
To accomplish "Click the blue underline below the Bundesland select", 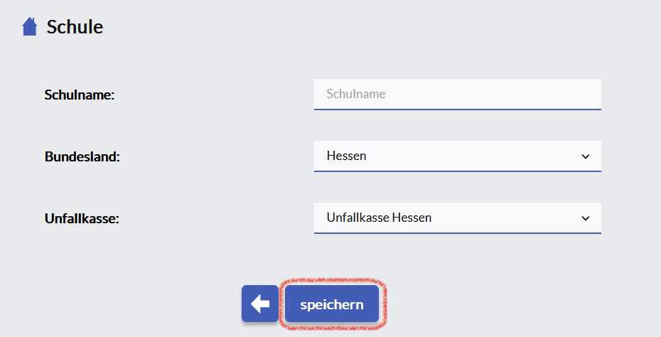I will tap(457, 171).
